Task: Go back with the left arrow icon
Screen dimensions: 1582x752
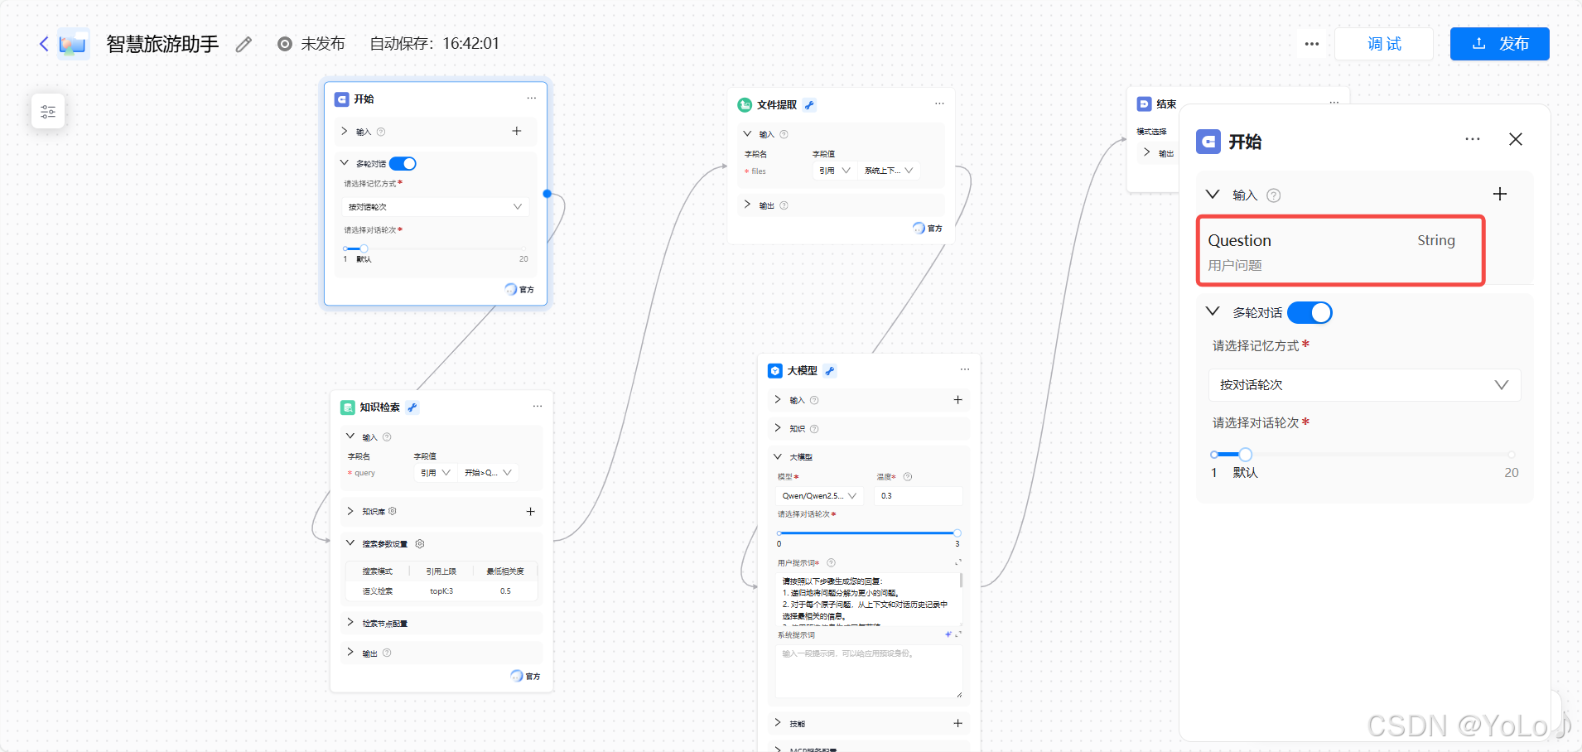Action: 44,44
